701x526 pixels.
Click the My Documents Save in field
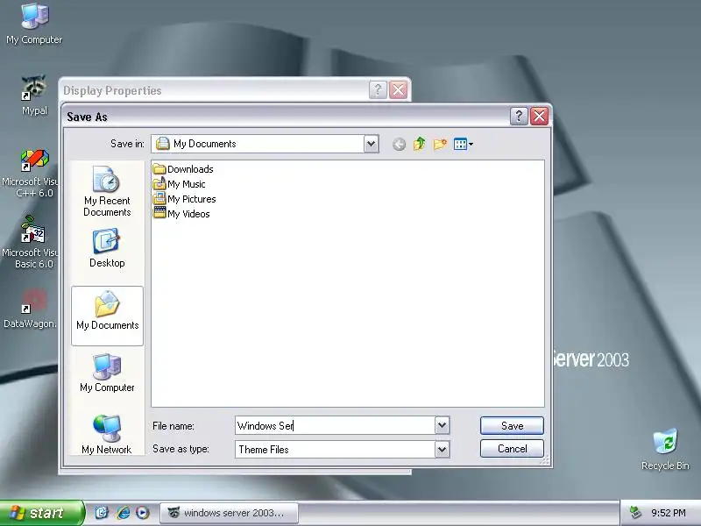[x=258, y=144]
